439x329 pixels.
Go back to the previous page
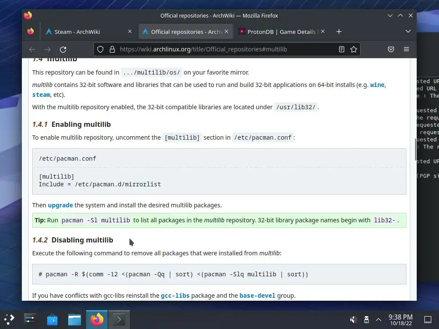coord(32,50)
